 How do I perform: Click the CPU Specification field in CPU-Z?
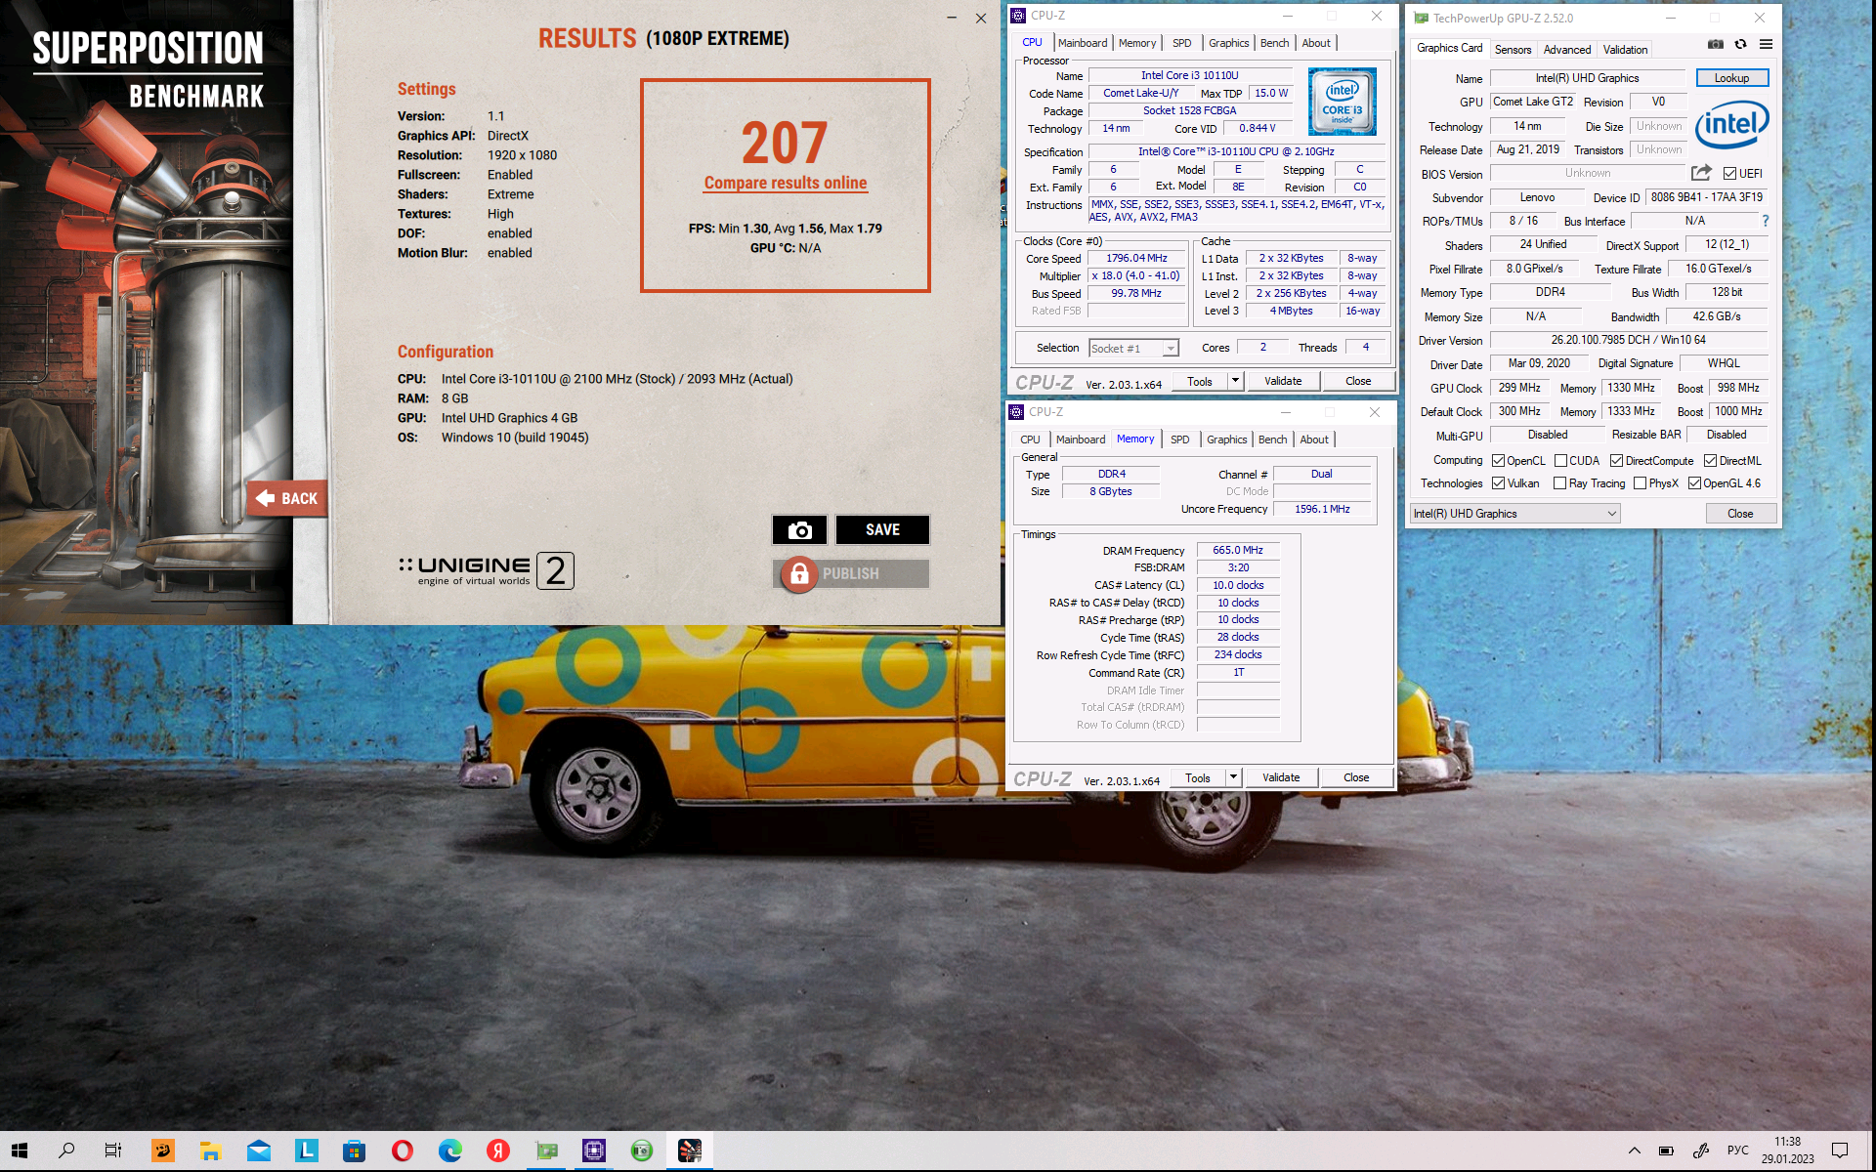pyautogui.click(x=1236, y=151)
